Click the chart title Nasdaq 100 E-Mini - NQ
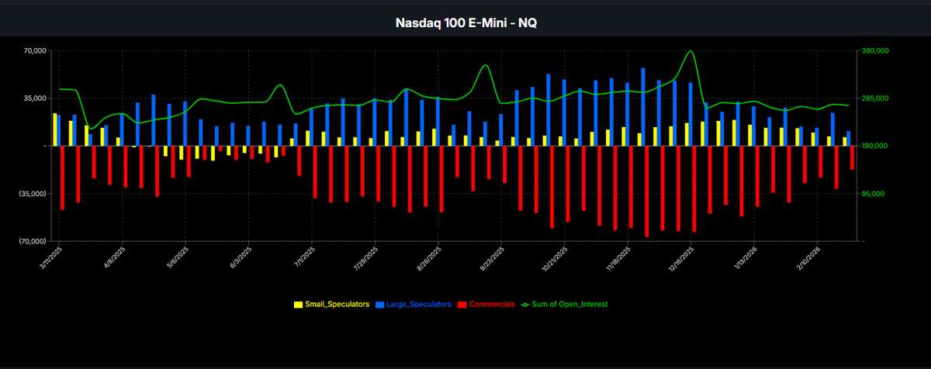The width and height of the screenshot is (931, 369). pos(465,22)
